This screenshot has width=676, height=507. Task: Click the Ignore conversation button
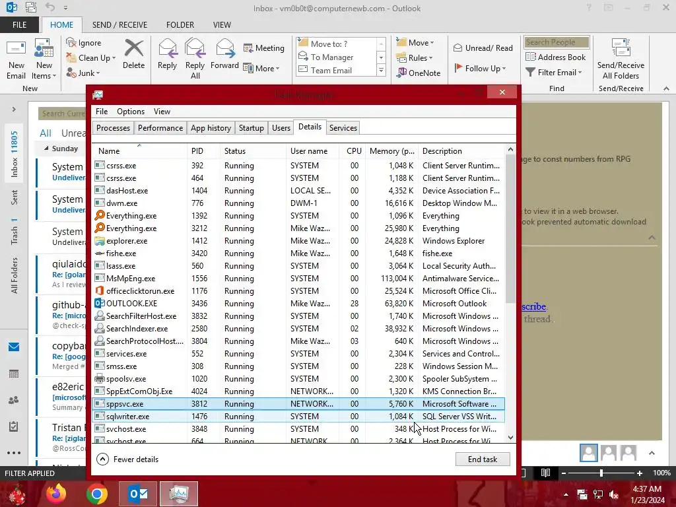point(84,43)
